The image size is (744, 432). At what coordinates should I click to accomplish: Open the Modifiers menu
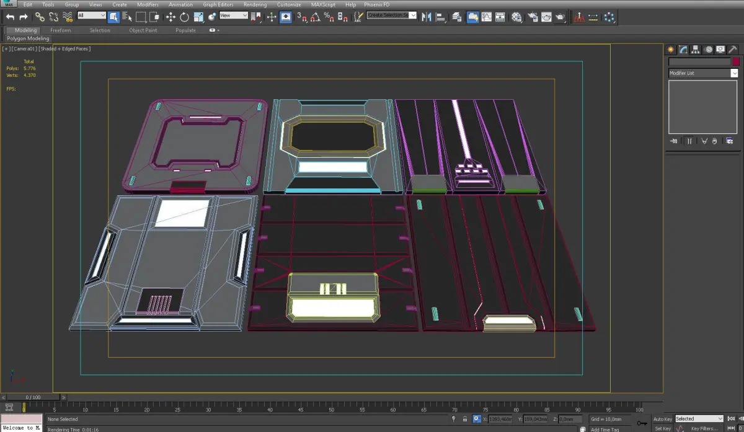coord(148,4)
